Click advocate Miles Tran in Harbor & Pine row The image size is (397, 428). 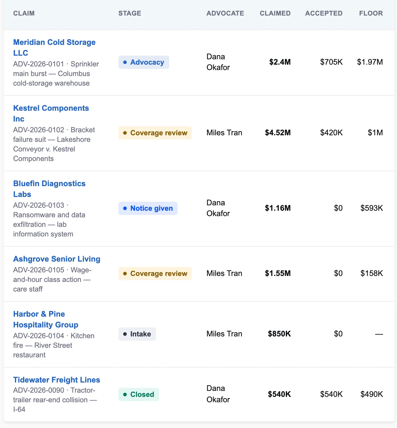click(225, 334)
